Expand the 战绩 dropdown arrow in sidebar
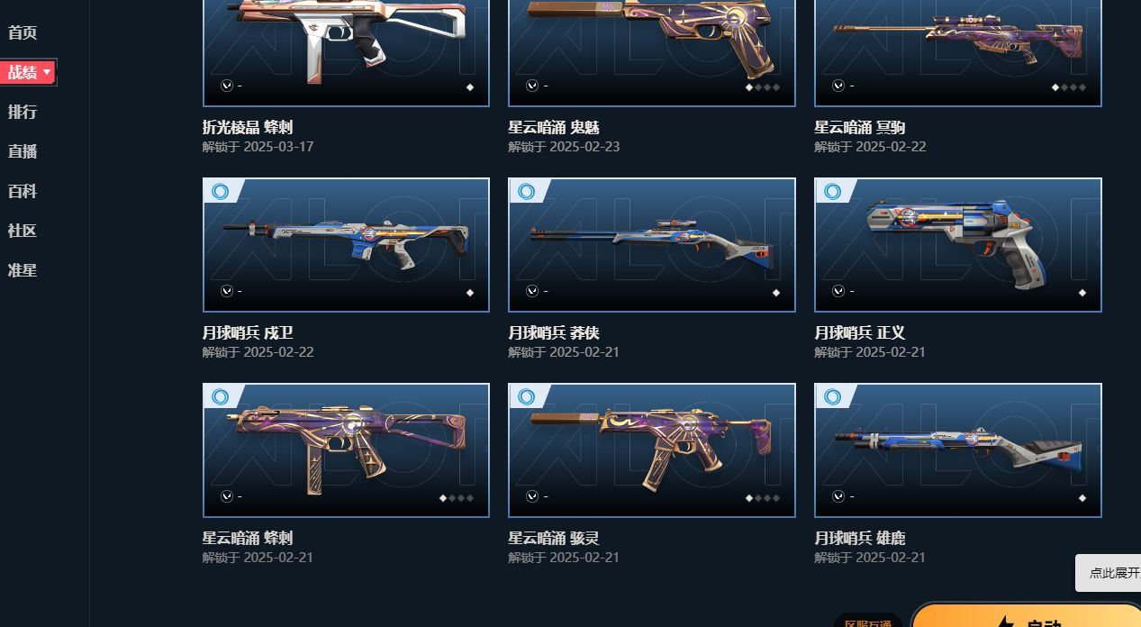The width and height of the screenshot is (1141, 627). (x=47, y=72)
